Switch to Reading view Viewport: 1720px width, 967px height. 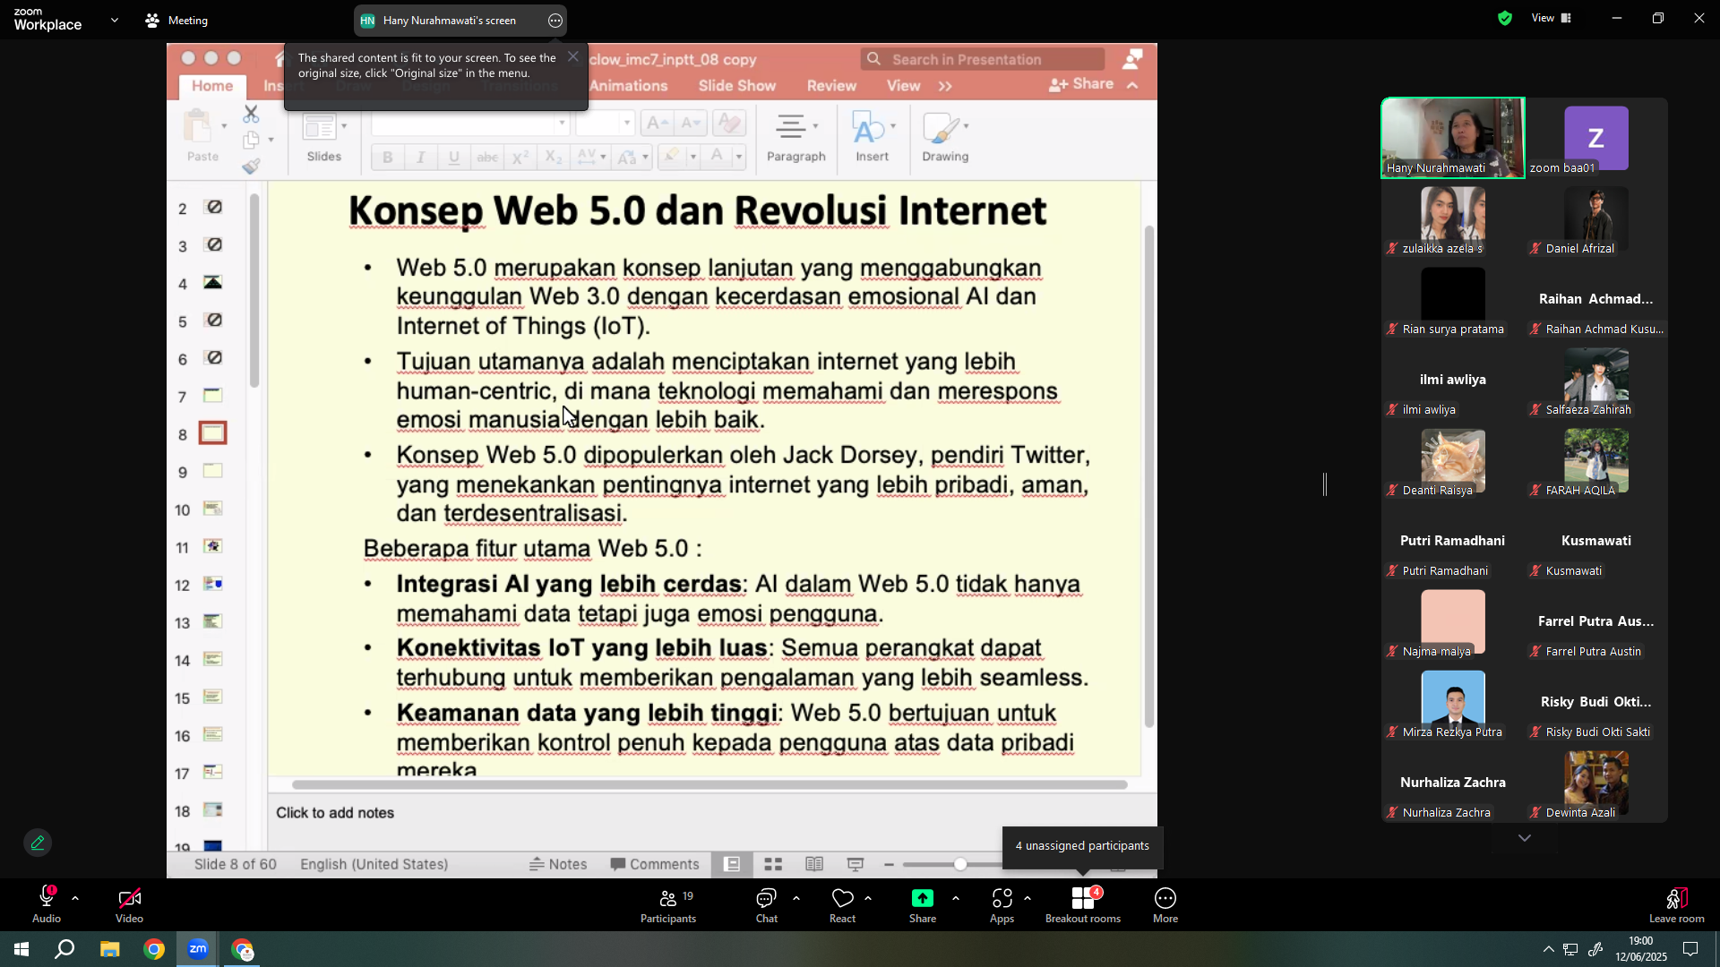coord(814,864)
